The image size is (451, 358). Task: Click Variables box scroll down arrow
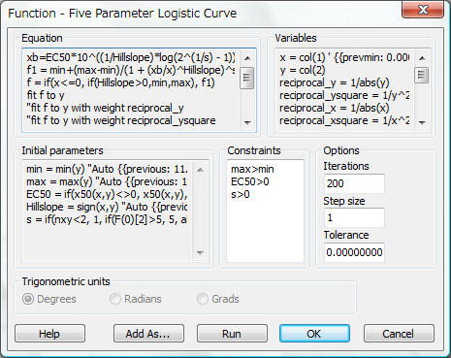pos(422,123)
